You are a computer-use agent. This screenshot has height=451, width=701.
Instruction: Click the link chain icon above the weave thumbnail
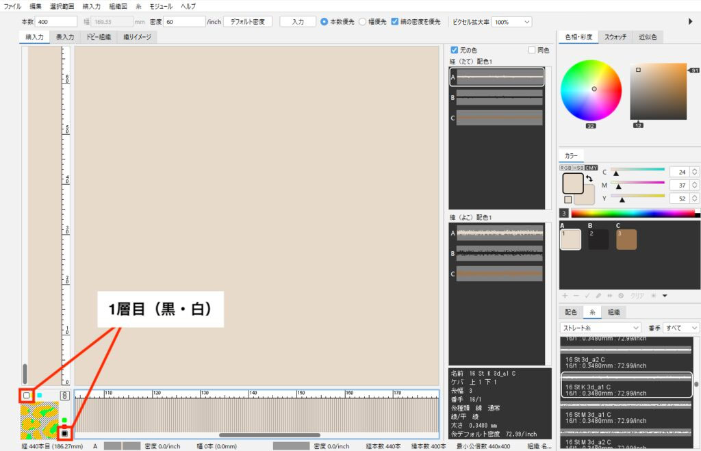(x=64, y=396)
